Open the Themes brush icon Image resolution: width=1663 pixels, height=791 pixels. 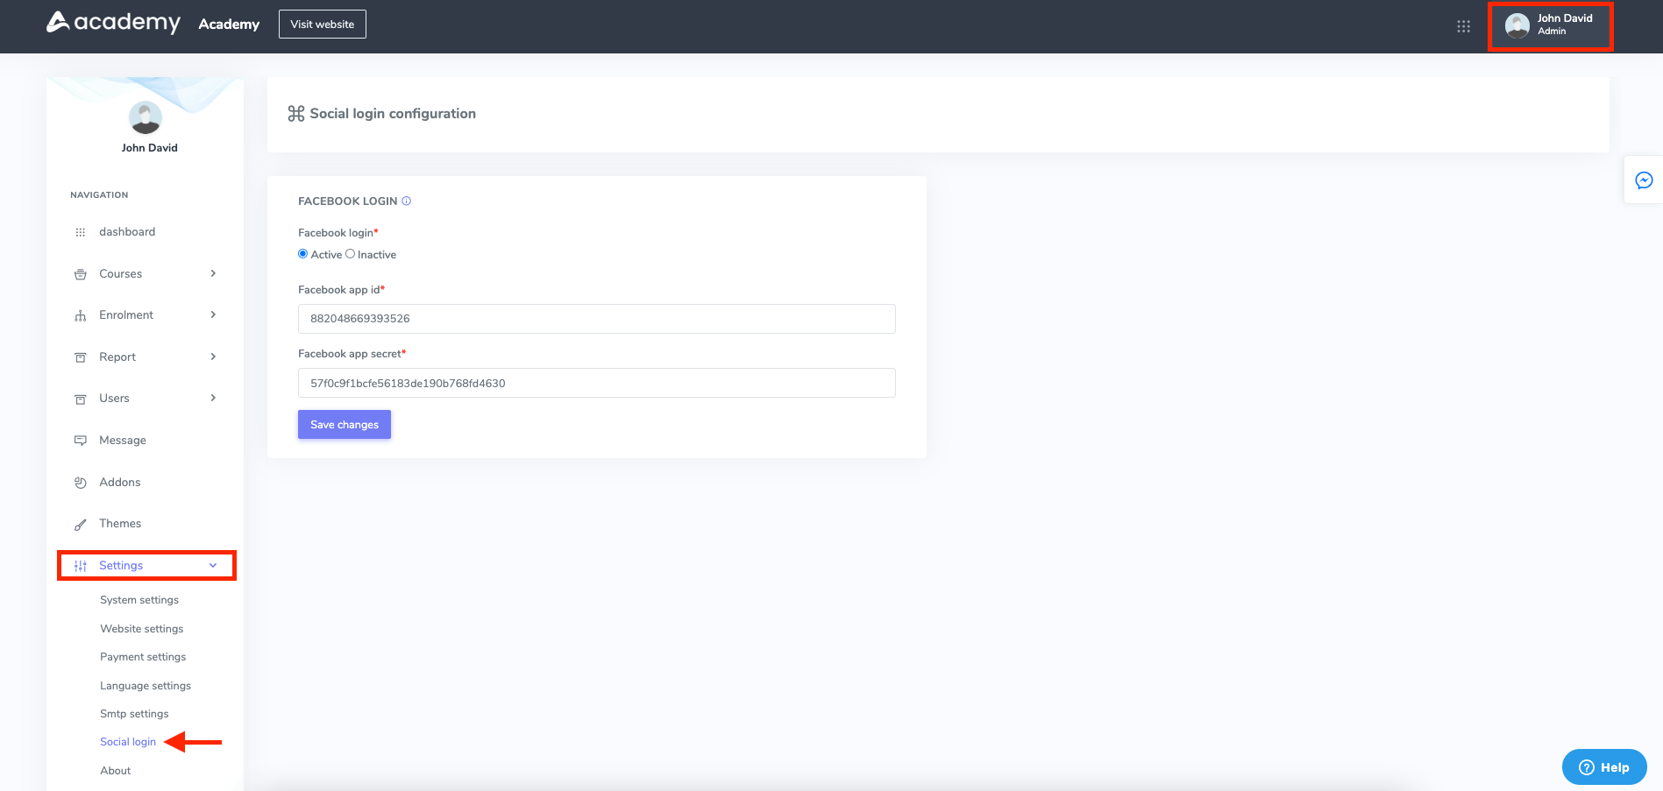pyautogui.click(x=80, y=523)
